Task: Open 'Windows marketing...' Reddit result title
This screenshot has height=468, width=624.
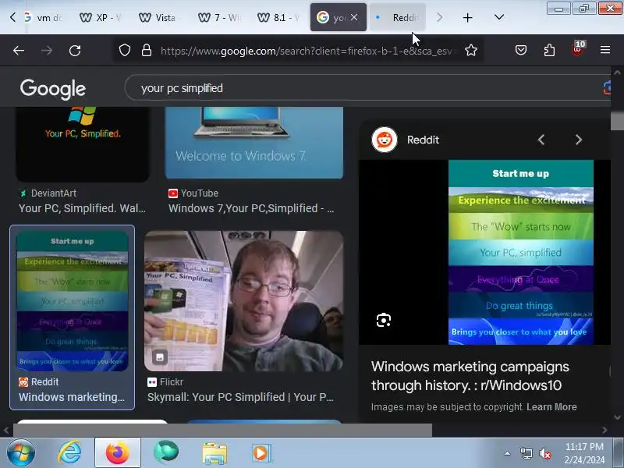Action: pyautogui.click(x=72, y=397)
